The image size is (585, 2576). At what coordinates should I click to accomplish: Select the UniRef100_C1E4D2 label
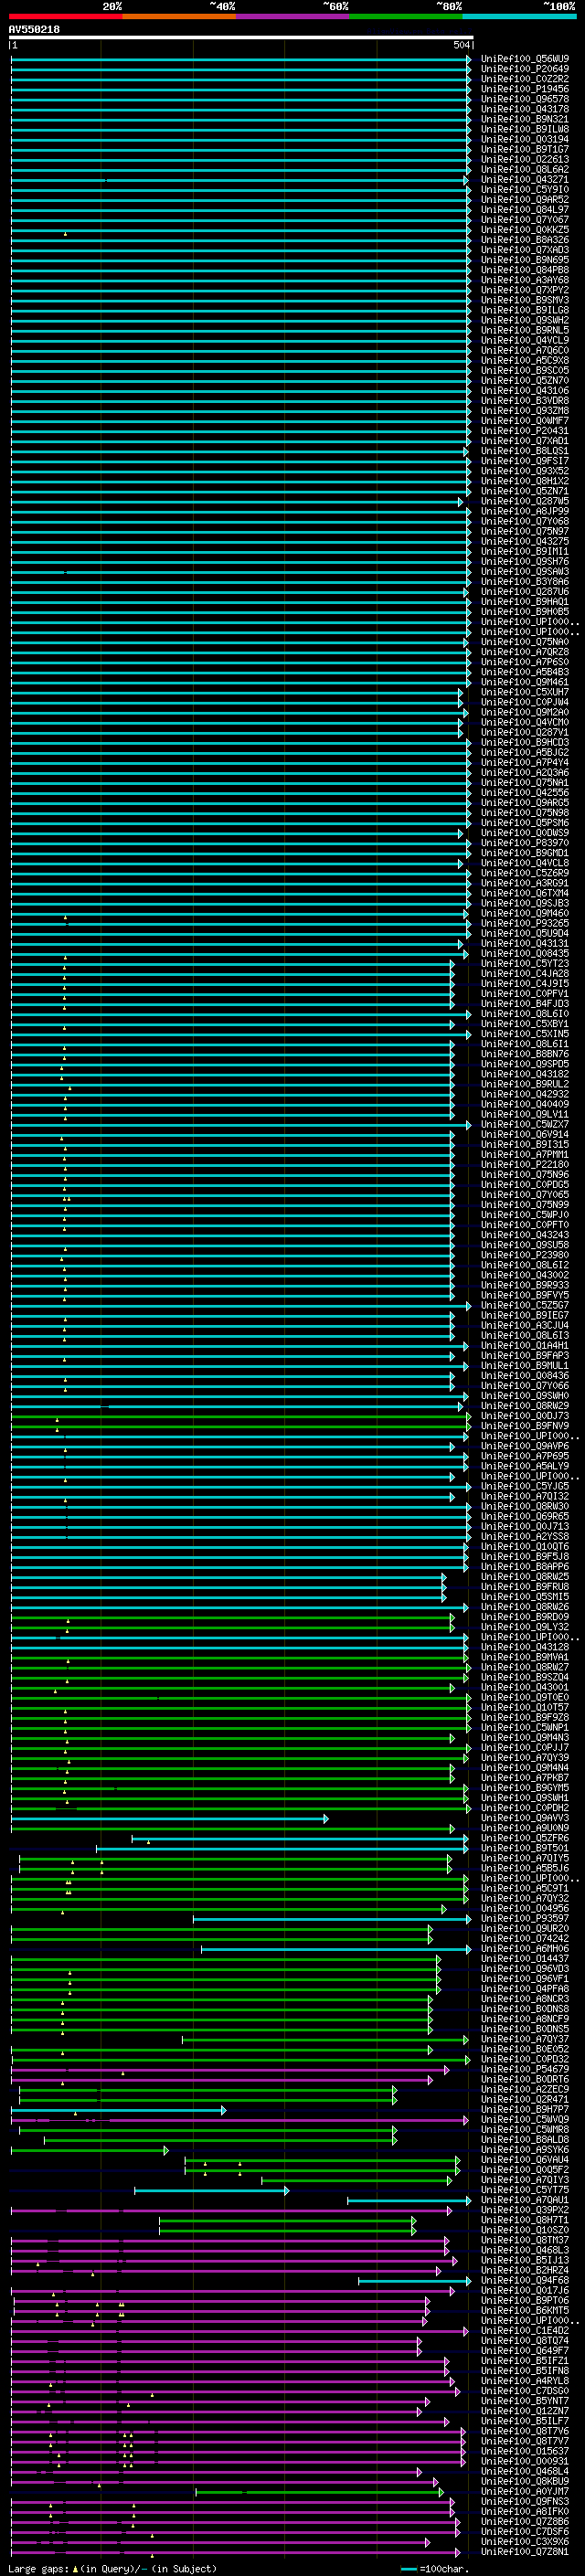(x=525, y=2331)
